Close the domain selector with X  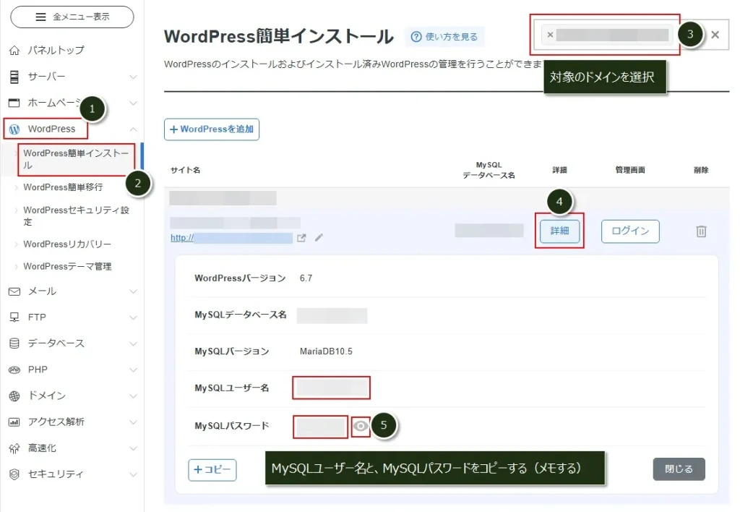[x=715, y=35]
